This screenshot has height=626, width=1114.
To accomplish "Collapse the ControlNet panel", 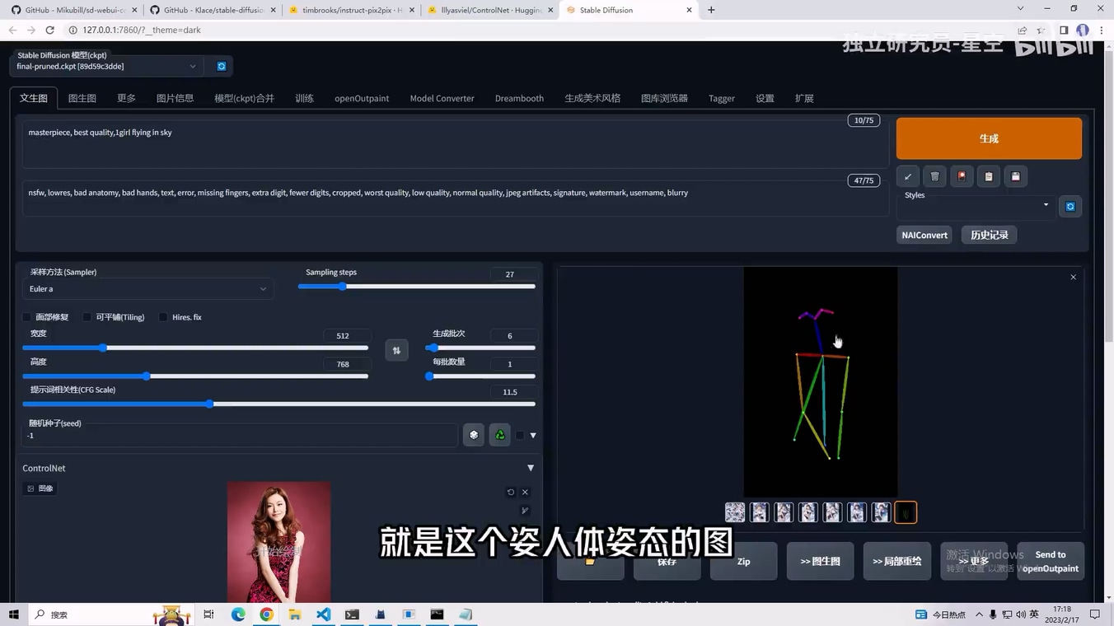I will tap(531, 467).
